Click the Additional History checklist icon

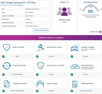click(x=75, y=84)
